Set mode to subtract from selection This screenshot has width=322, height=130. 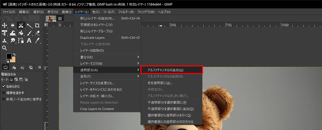pos(22,79)
